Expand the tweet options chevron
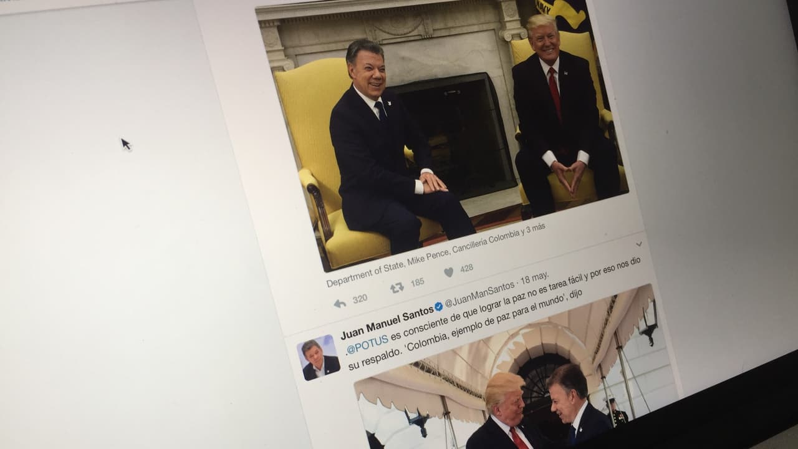 click(638, 244)
